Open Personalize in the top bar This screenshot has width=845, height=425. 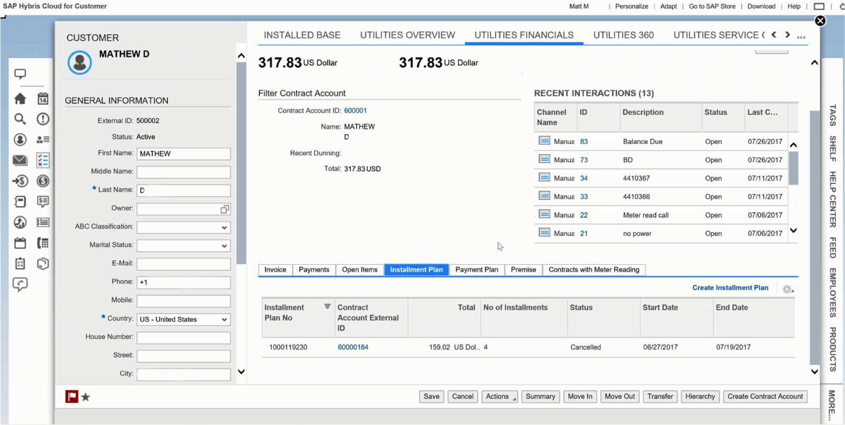pos(632,6)
